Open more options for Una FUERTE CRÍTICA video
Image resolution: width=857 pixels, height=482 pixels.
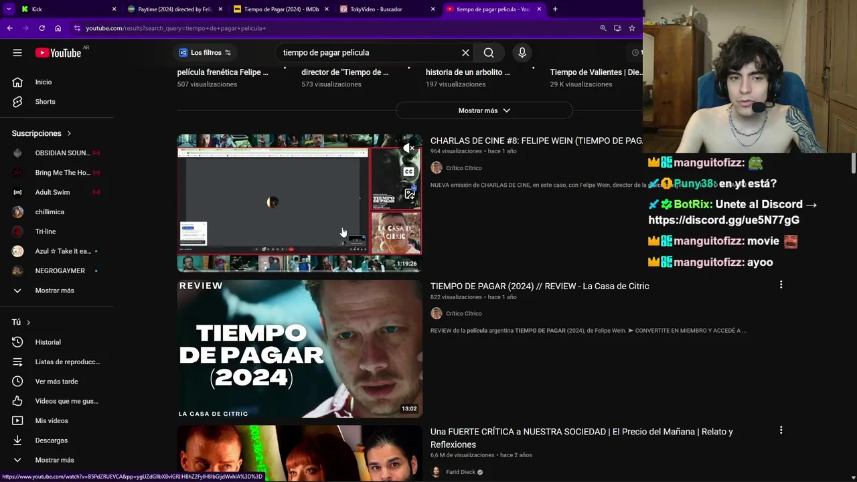click(781, 430)
